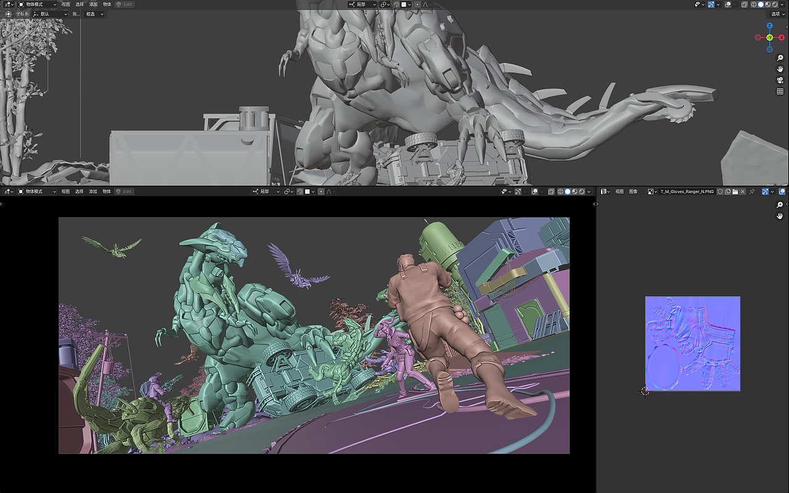789x493 pixels.
Task: Toggle orthographic grid view in top viewport
Action: [780, 91]
